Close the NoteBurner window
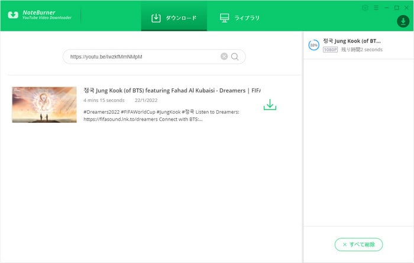 pyautogui.click(x=407, y=8)
